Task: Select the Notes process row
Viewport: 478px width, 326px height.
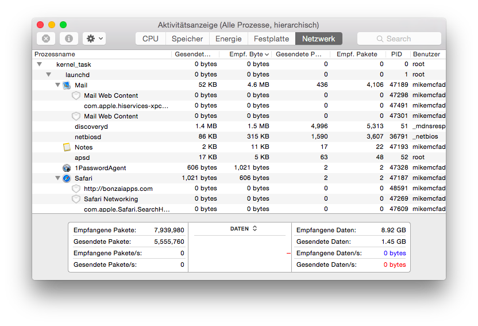Action: (239, 147)
